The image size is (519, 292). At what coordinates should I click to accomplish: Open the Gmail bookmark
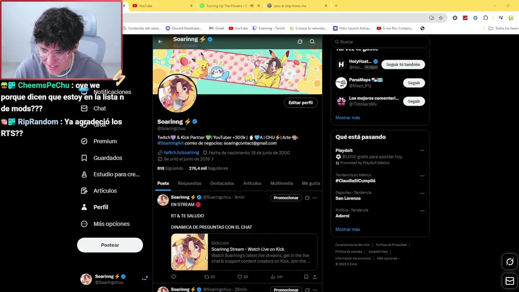point(217,28)
